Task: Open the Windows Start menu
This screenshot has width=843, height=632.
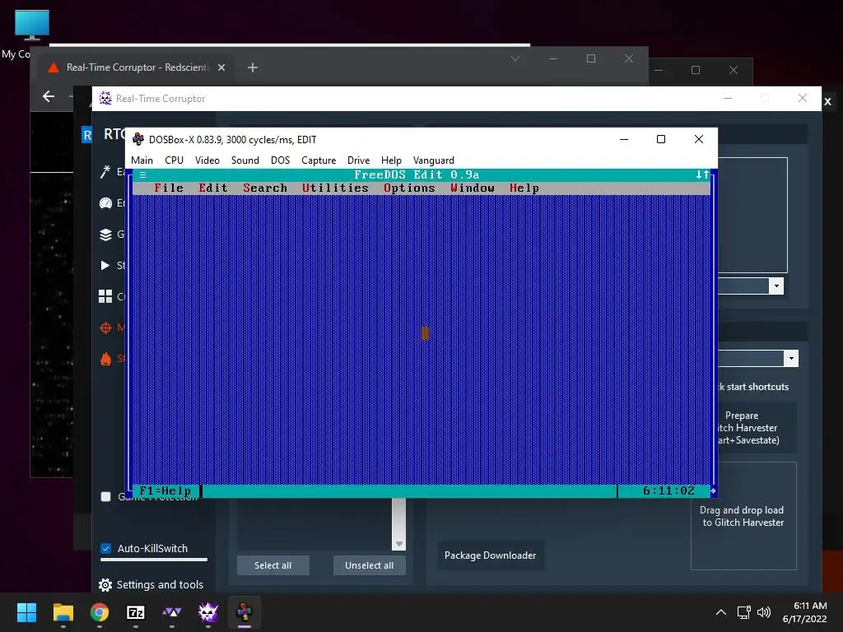Action: 27,612
